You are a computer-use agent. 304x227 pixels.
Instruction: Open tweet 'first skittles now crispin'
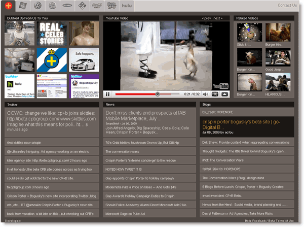52,143
